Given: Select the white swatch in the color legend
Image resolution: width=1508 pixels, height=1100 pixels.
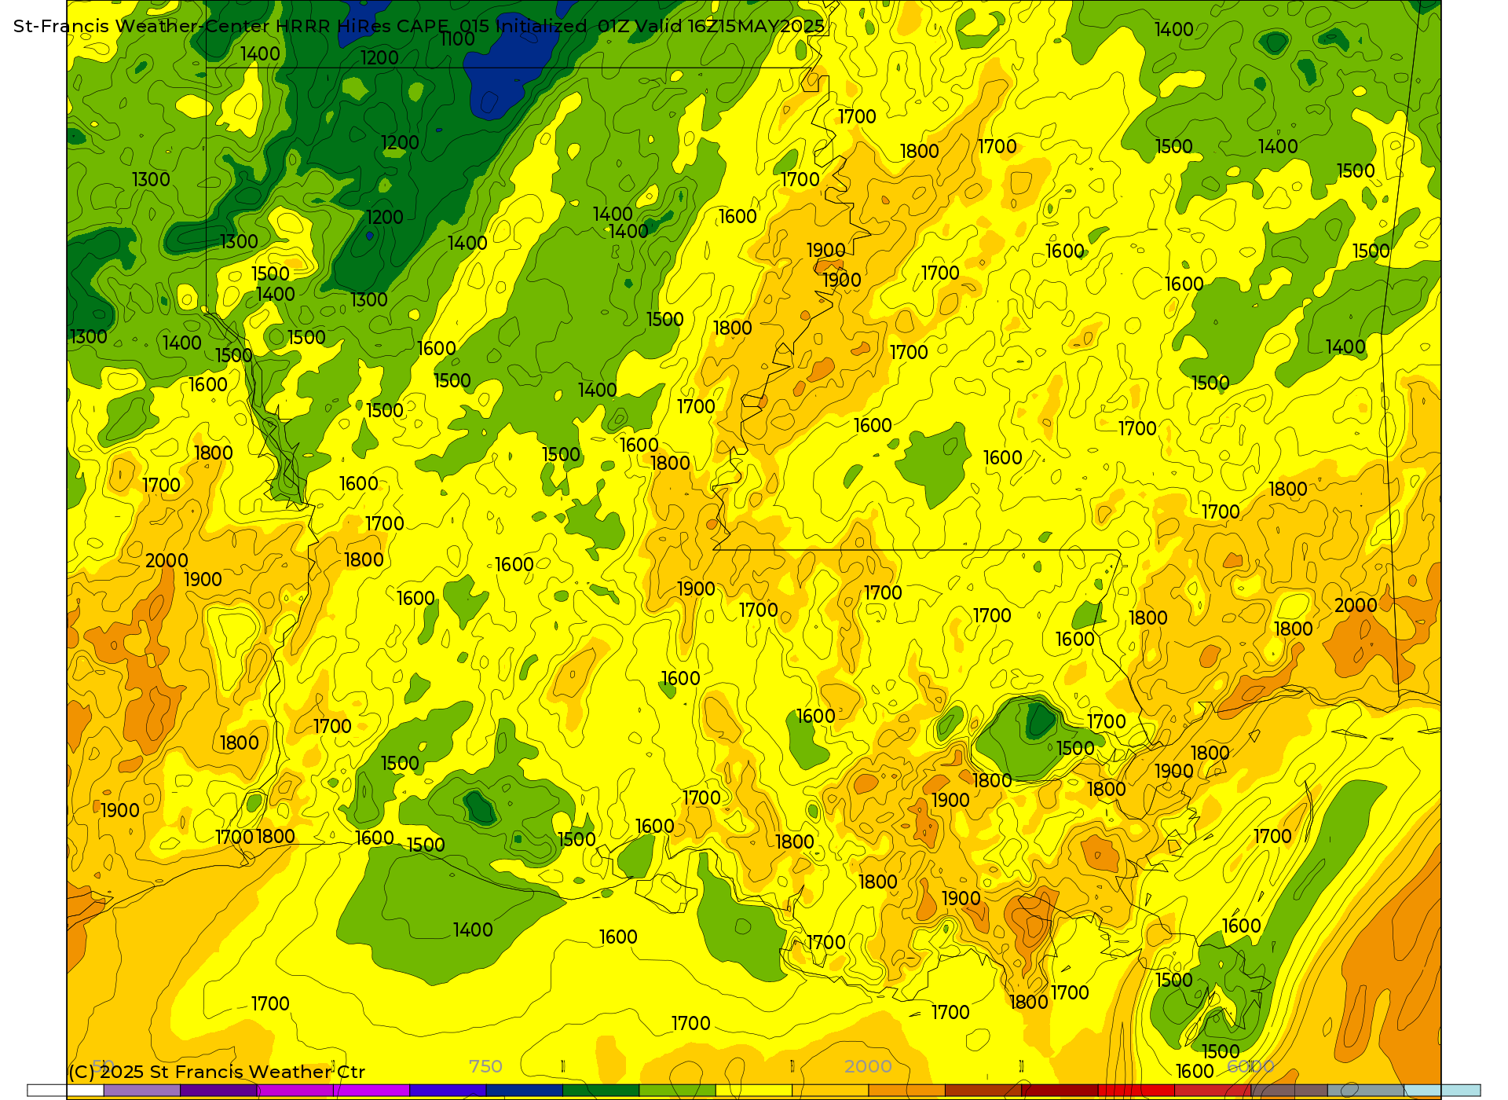Looking at the screenshot, I should 65,1091.
